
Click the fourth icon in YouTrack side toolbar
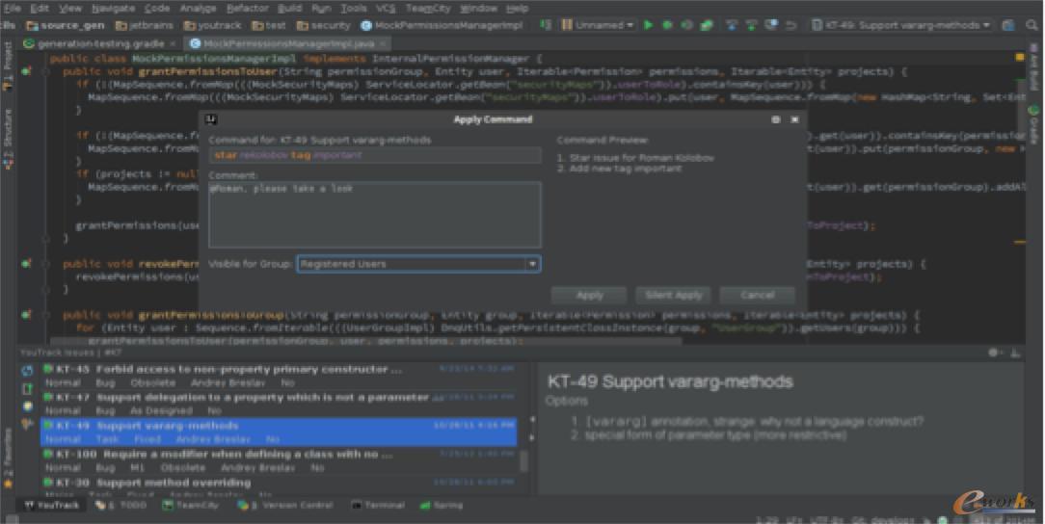(x=27, y=424)
